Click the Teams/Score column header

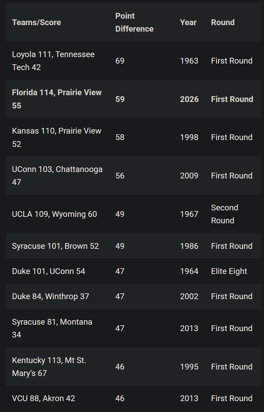tap(36, 22)
